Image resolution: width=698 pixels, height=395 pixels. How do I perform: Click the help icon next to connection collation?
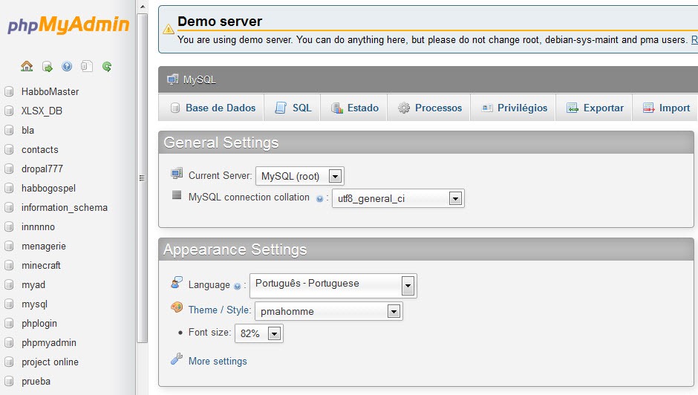tap(319, 199)
